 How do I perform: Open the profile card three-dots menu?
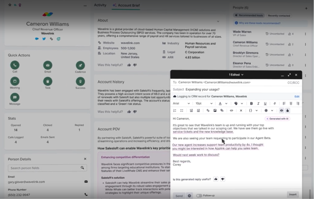coord(85,6)
